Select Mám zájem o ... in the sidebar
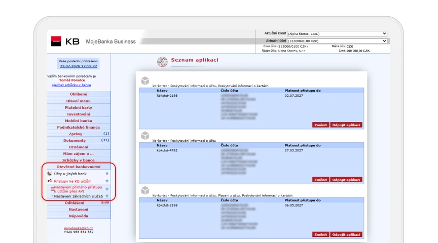 coord(79,154)
